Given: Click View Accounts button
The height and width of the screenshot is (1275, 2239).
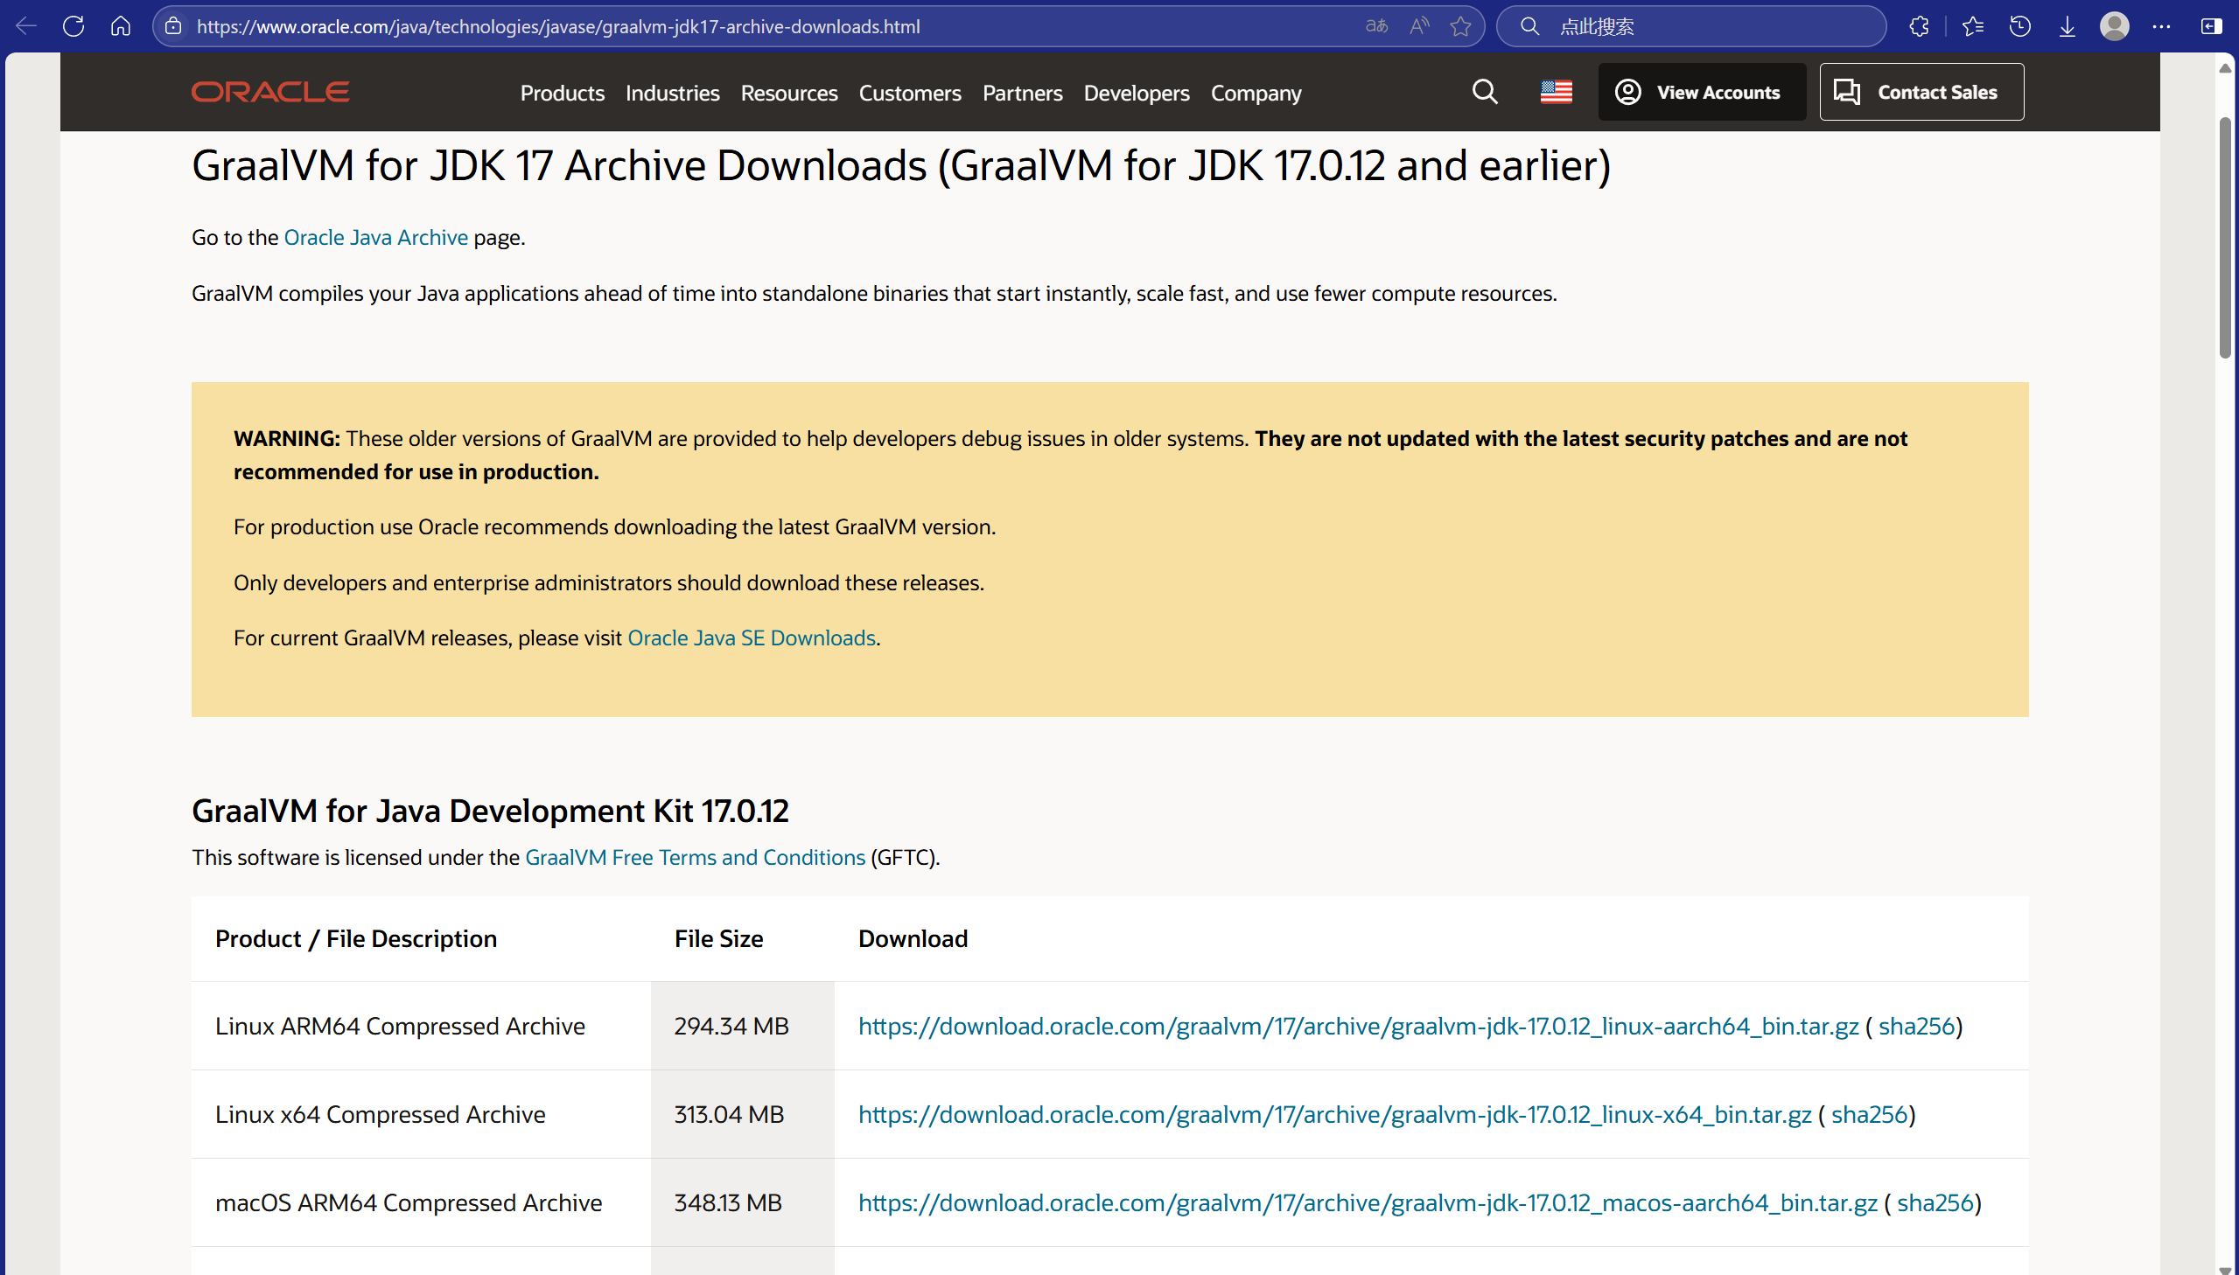Looking at the screenshot, I should (1701, 92).
